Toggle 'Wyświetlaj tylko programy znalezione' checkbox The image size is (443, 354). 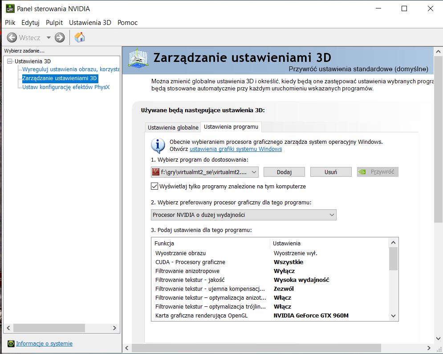154,186
